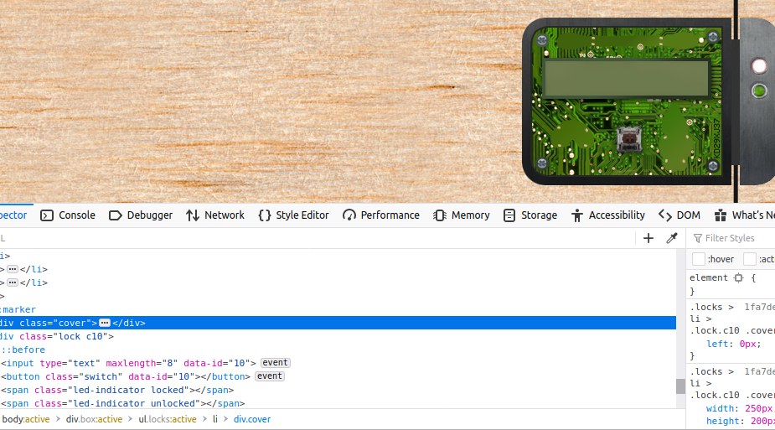Open the stylesheet source link beside the first .locks rule

(760, 307)
